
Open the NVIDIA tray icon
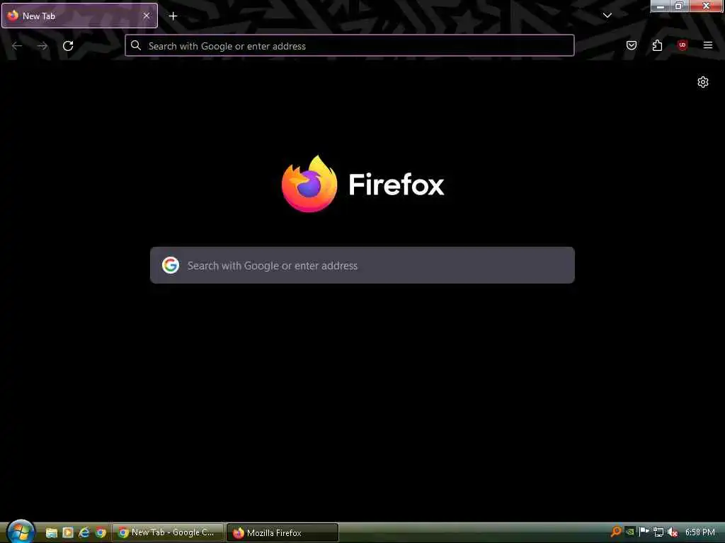629,532
